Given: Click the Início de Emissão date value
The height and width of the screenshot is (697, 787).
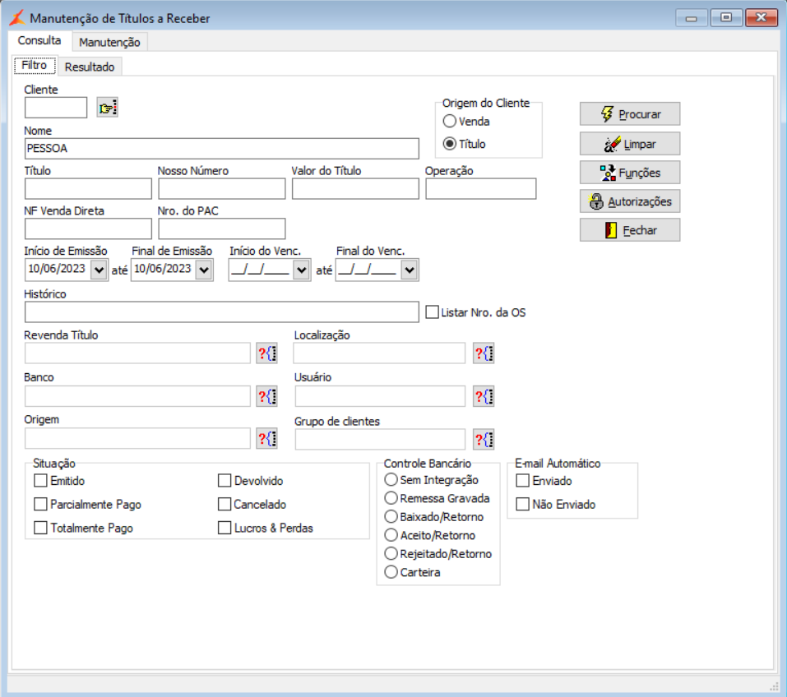Looking at the screenshot, I should [x=57, y=269].
